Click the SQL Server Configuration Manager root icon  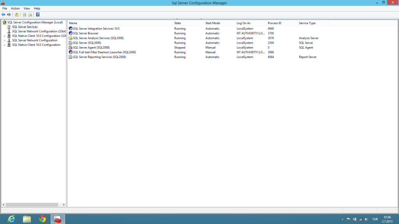[4, 22]
